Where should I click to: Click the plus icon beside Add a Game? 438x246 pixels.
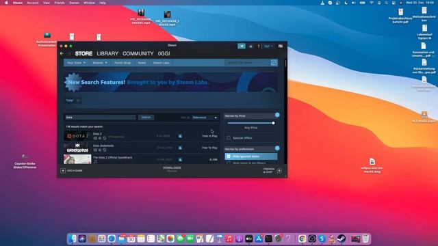(63, 171)
